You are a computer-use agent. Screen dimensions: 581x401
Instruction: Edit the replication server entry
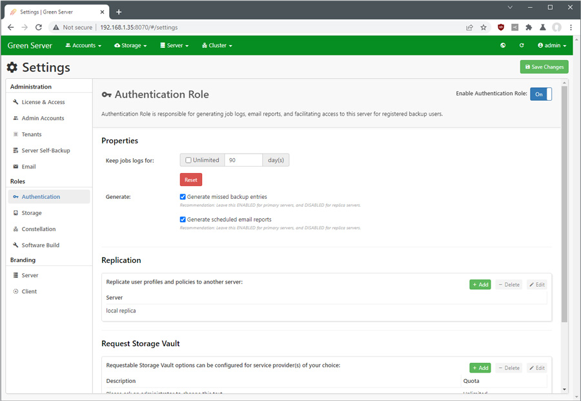point(536,285)
